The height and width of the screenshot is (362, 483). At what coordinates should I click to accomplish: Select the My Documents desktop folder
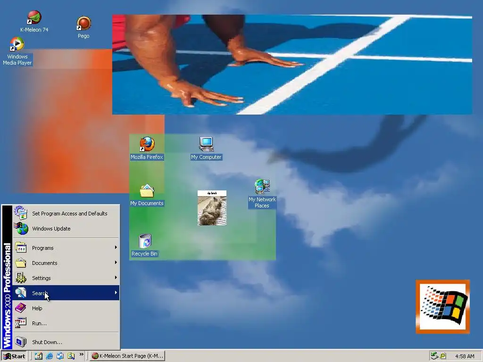(147, 195)
